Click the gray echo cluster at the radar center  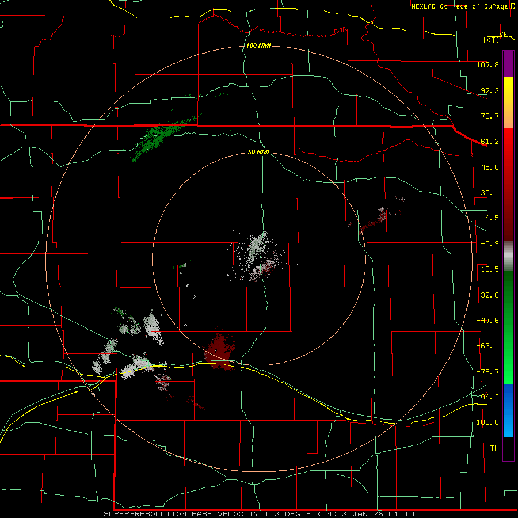click(x=258, y=258)
